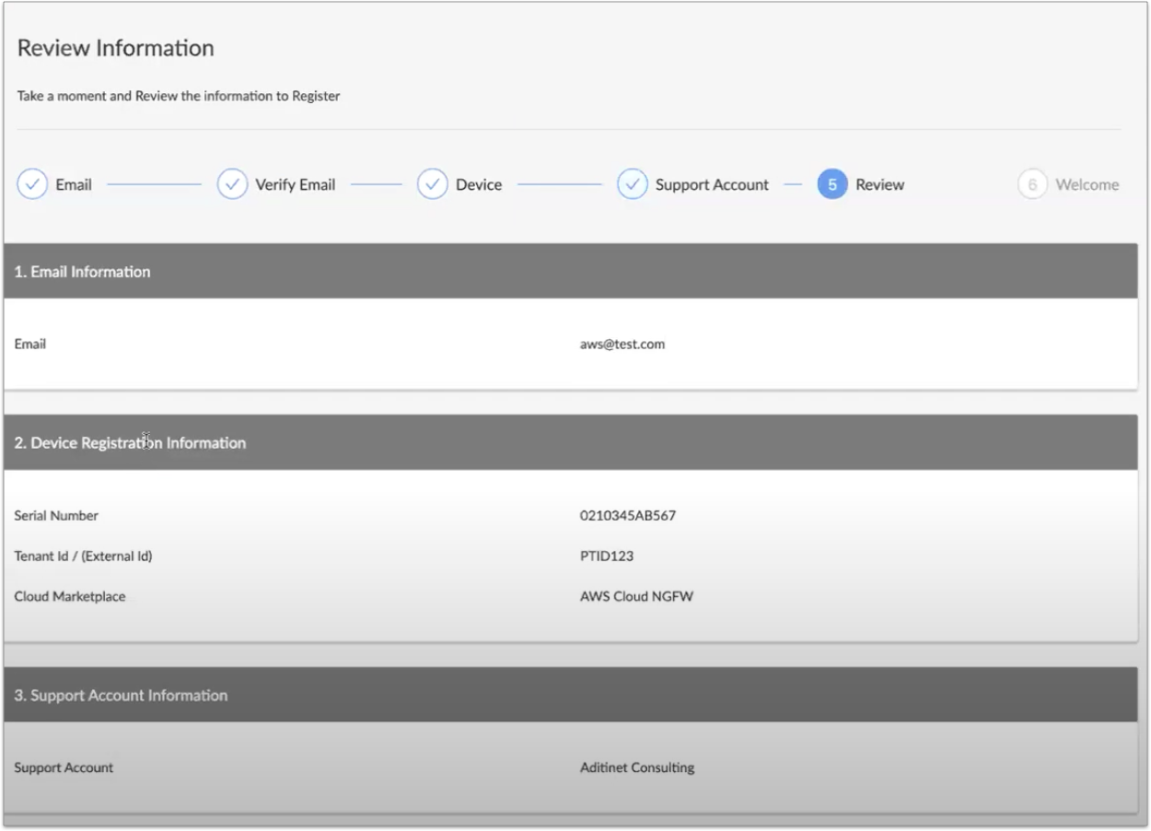1151x831 pixels.
Task: Click the step 5 Review circle
Action: point(831,184)
